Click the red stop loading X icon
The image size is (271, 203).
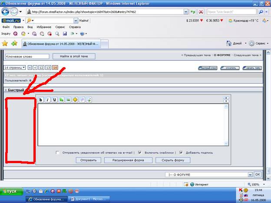(x=201, y=12)
